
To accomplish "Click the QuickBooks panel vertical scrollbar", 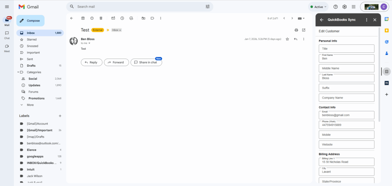I will tap(379, 75).
